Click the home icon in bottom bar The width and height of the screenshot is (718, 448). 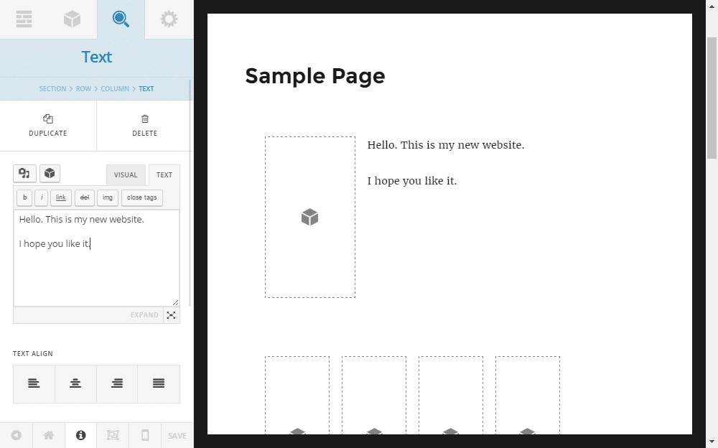[x=49, y=435]
